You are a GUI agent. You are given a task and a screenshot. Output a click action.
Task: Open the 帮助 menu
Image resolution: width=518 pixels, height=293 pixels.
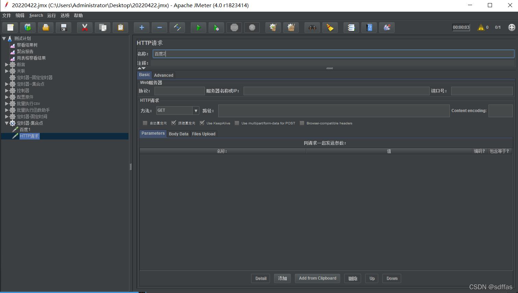[x=78, y=15]
